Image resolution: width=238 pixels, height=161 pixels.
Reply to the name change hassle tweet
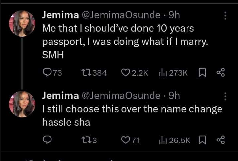[47, 141]
